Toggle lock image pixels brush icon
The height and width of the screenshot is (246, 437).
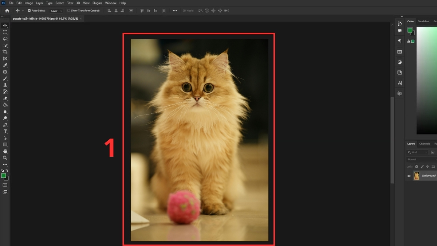point(422,166)
